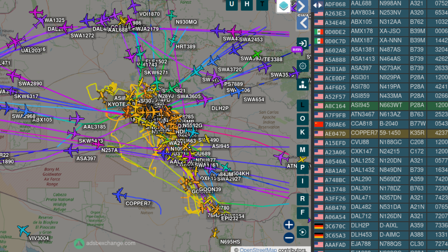448x252 pixels.
Task: Toggle the I map button
Action: 303,181
